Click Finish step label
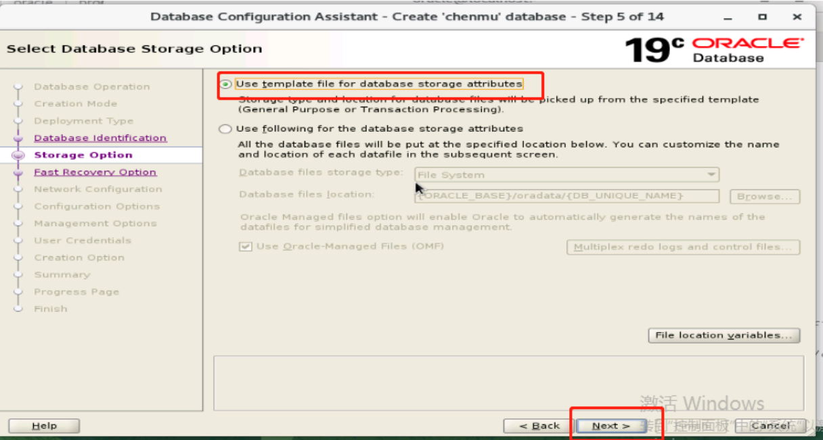 [x=51, y=309]
